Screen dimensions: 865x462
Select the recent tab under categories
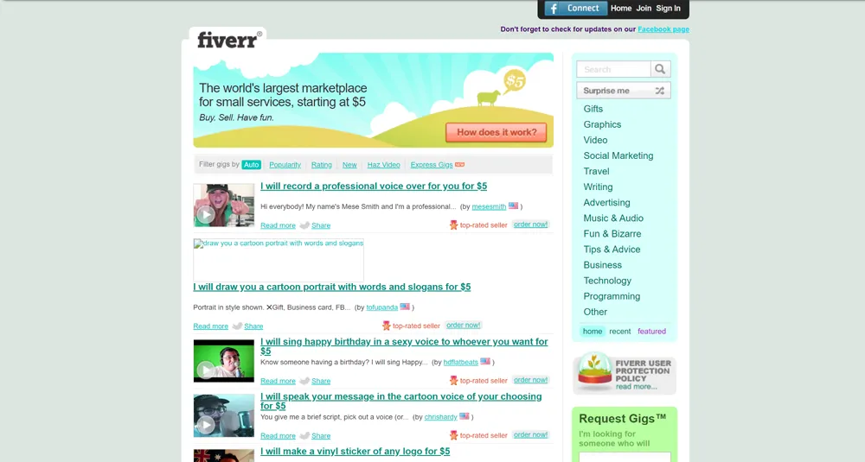click(620, 332)
